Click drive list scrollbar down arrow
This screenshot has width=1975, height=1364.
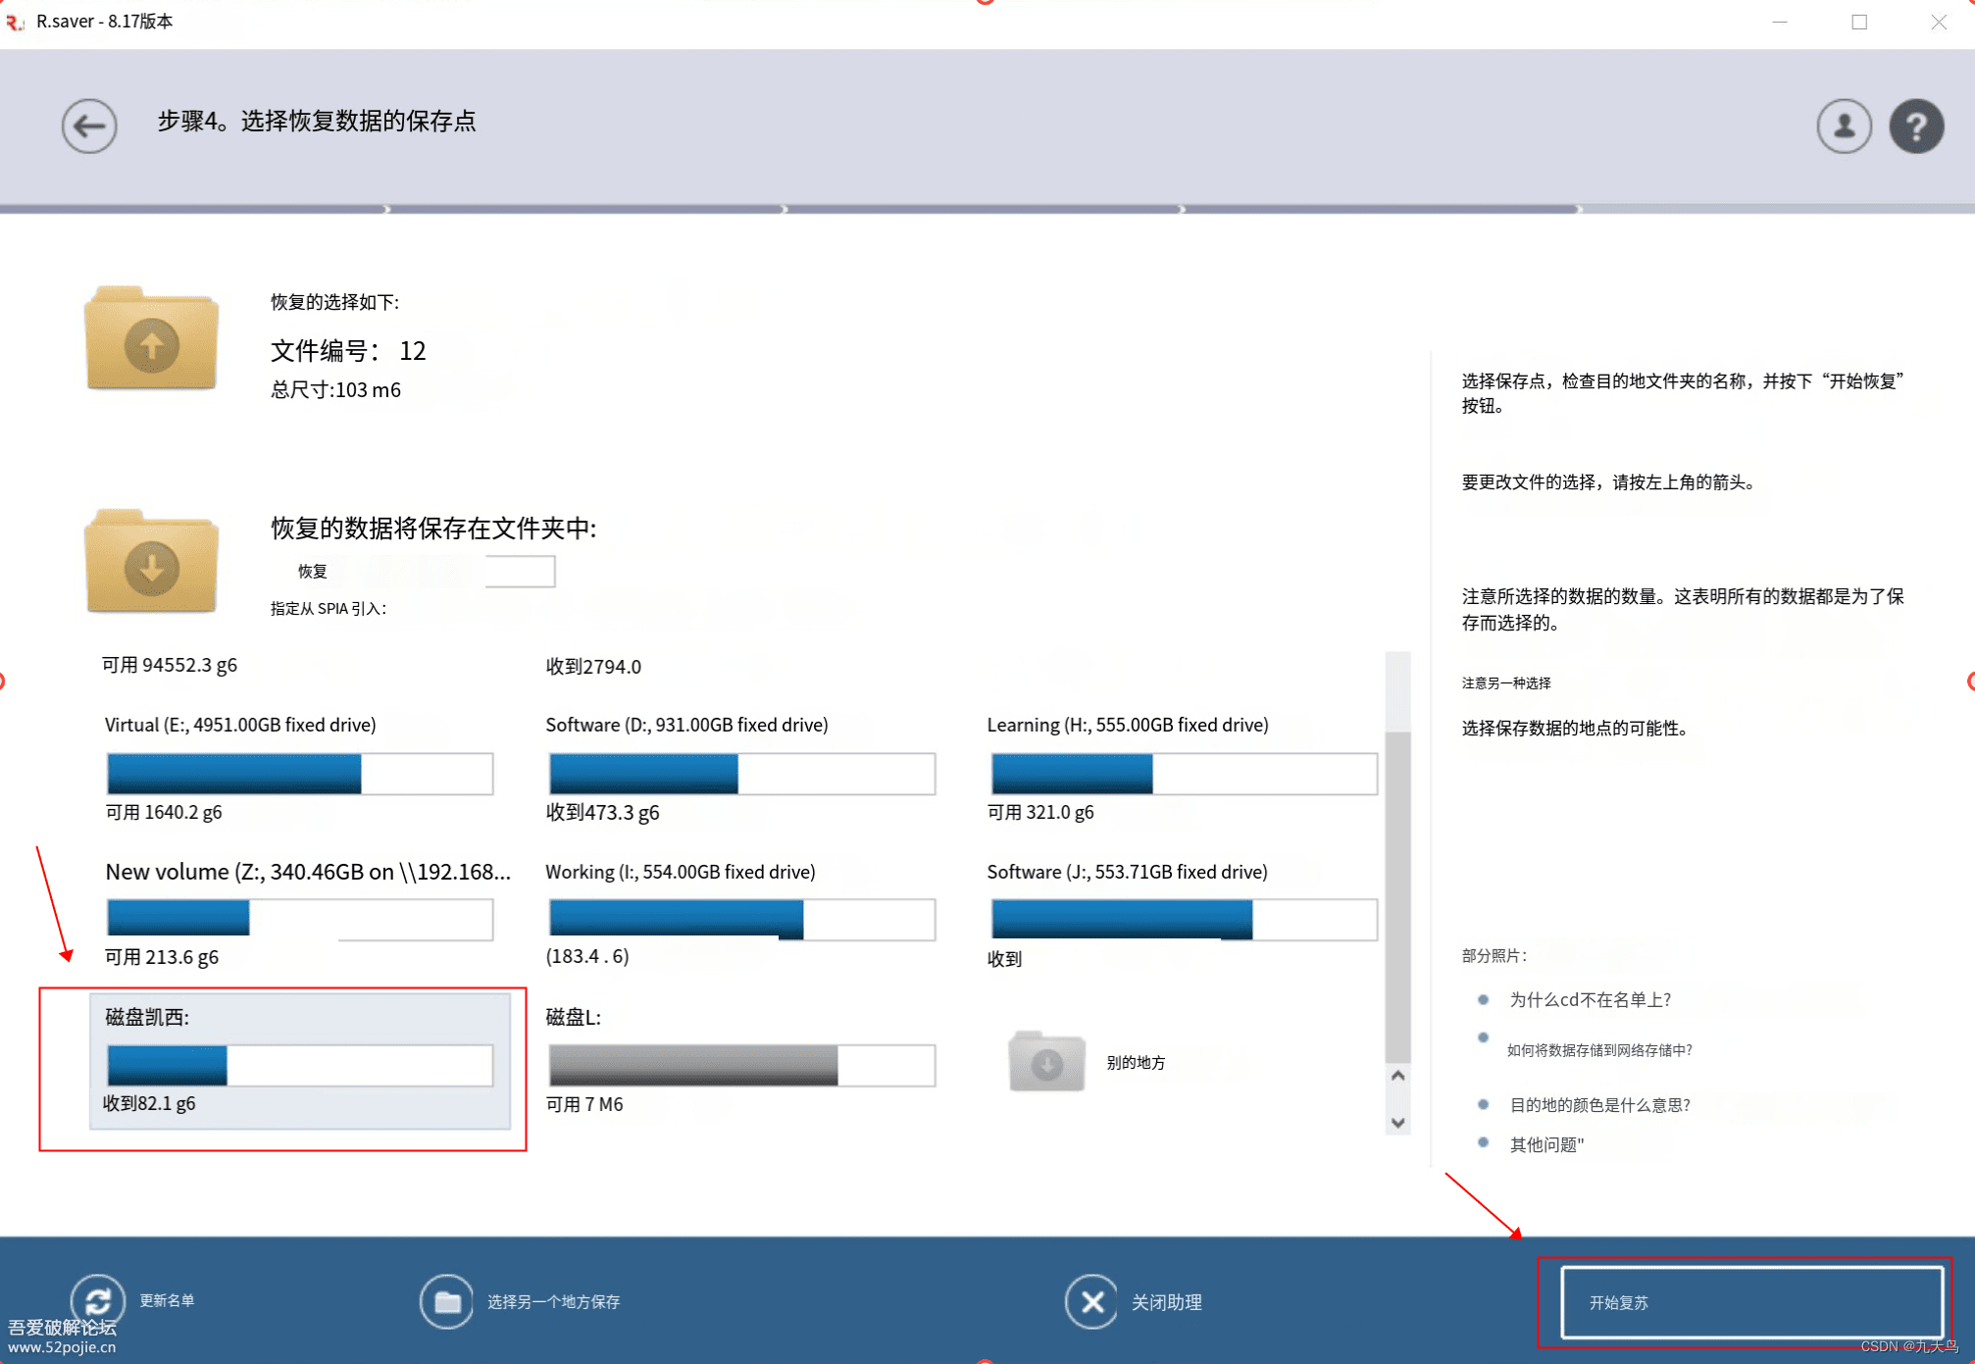pyautogui.click(x=1398, y=1123)
